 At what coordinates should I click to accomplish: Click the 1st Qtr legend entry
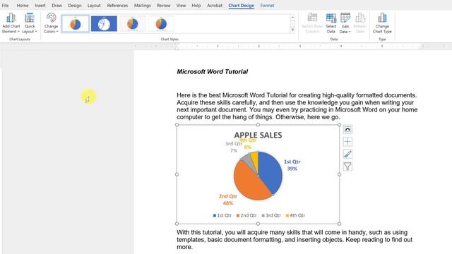222,215
